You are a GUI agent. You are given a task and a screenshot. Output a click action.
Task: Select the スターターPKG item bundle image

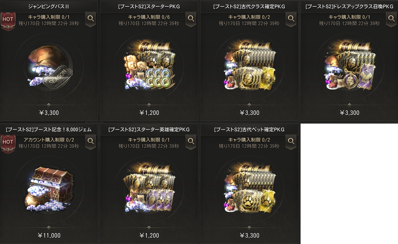click(149, 66)
